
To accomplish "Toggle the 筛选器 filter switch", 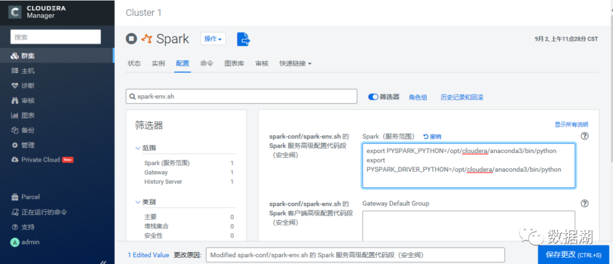I will [x=373, y=97].
